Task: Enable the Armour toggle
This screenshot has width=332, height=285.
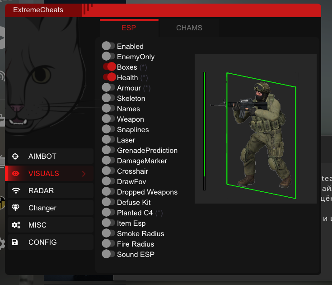Action: pyautogui.click(x=108, y=87)
